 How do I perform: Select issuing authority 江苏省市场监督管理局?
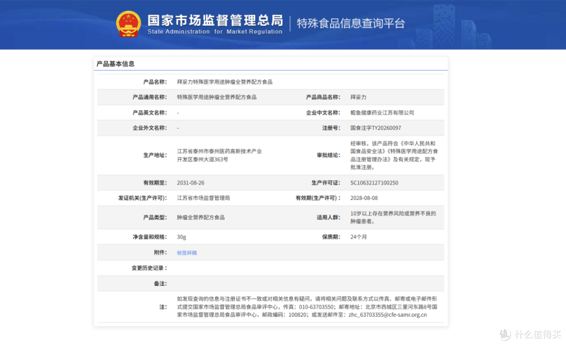203,198
